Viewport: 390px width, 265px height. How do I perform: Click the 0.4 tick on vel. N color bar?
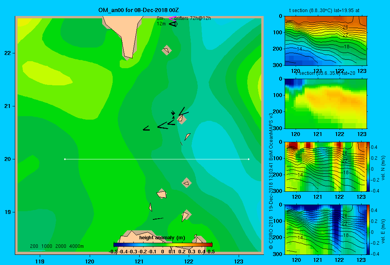(374, 147)
